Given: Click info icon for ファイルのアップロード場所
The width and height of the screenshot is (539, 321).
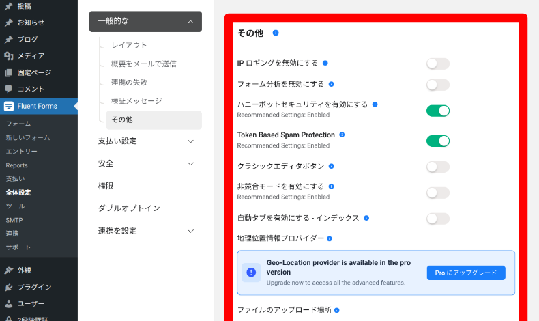Looking at the screenshot, I should point(337,310).
